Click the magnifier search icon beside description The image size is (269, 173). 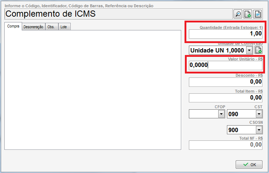238,14
